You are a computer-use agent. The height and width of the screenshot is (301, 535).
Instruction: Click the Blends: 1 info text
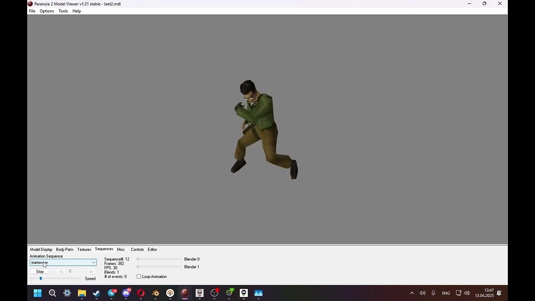click(x=112, y=272)
